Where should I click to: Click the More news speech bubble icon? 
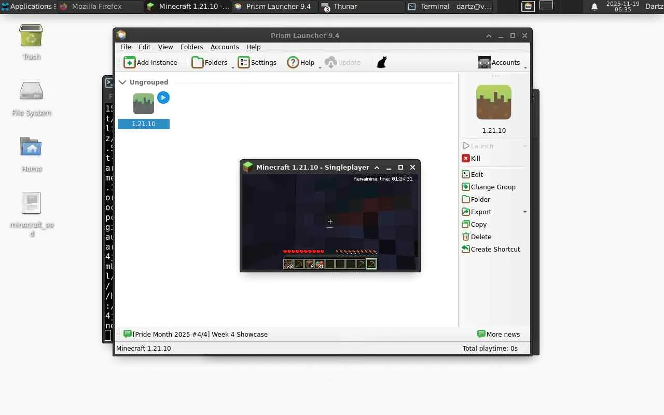point(481,334)
